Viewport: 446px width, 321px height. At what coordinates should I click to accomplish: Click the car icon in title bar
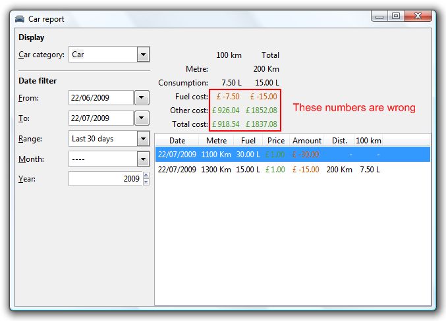coord(19,19)
